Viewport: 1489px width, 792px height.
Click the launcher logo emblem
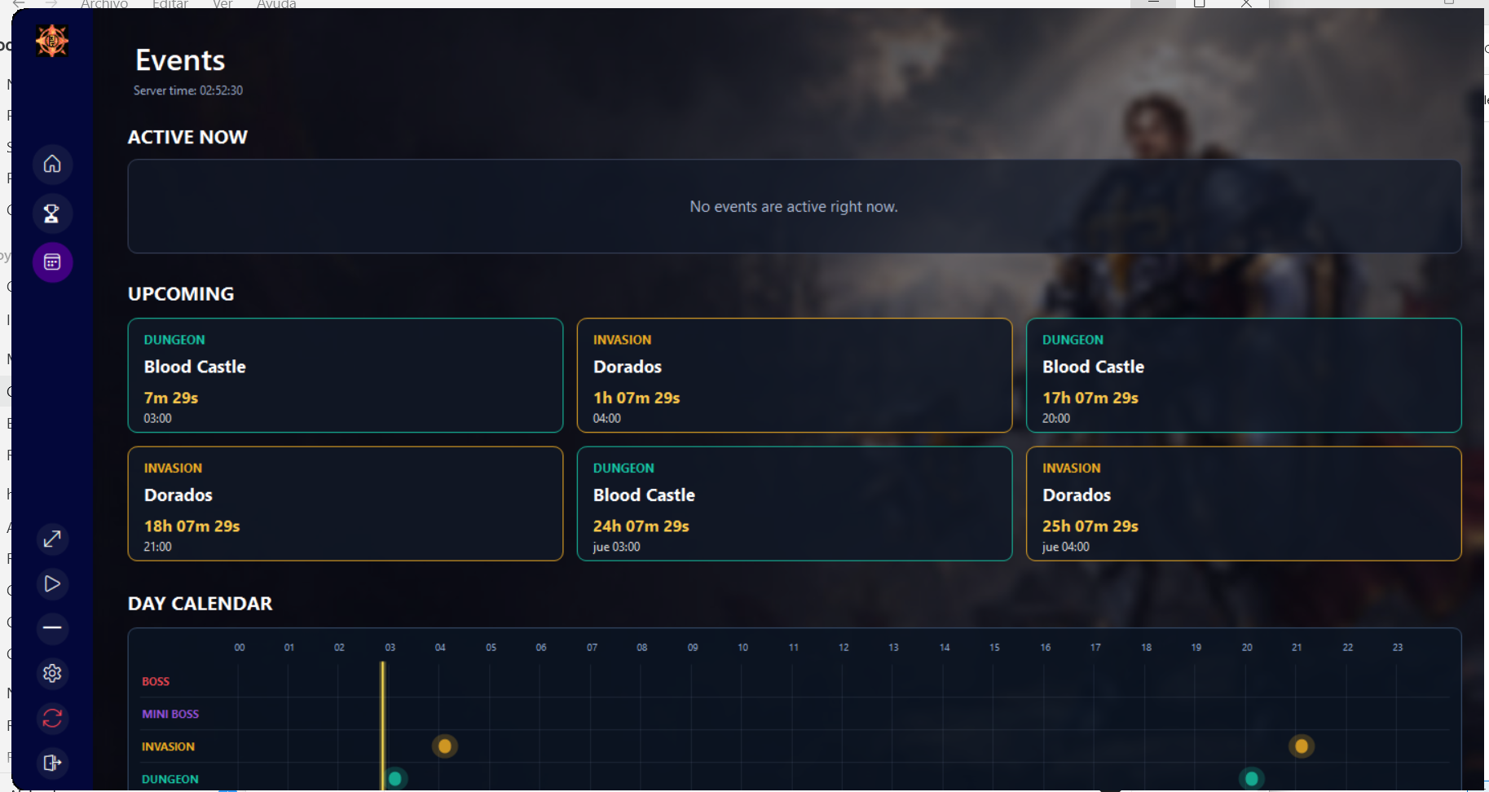pos(52,41)
